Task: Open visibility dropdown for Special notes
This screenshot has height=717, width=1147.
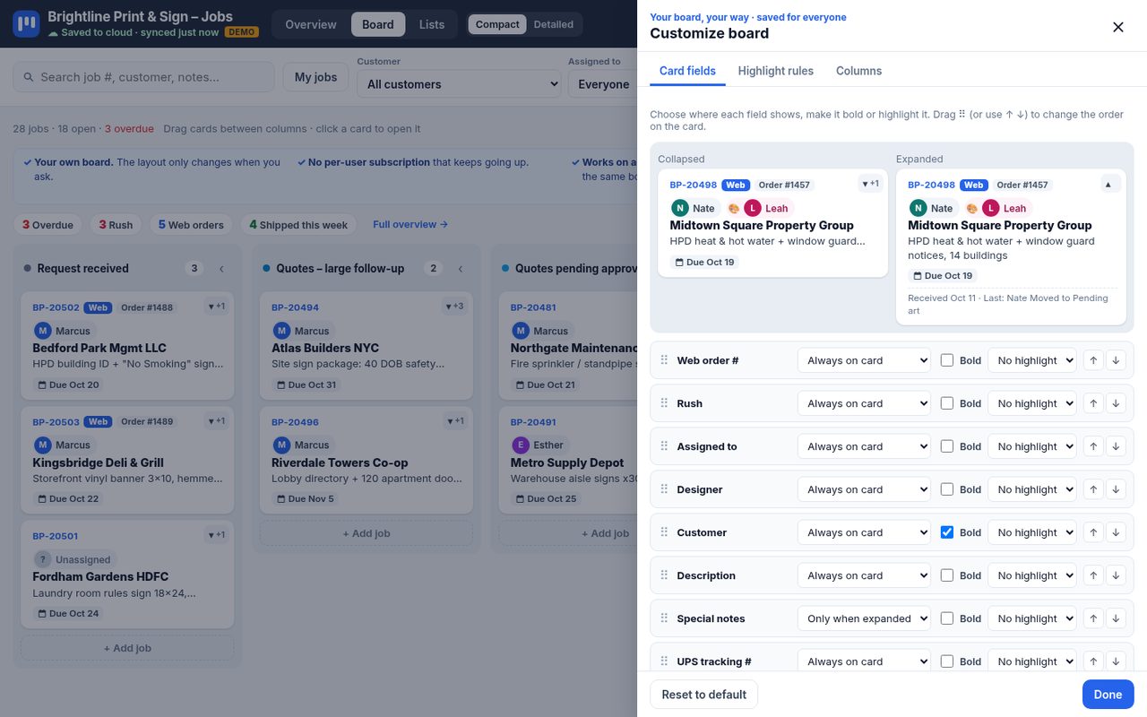Action: coord(864,618)
